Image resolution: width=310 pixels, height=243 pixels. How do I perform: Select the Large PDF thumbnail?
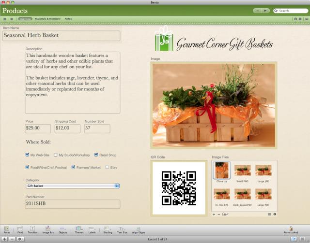pos(263,194)
